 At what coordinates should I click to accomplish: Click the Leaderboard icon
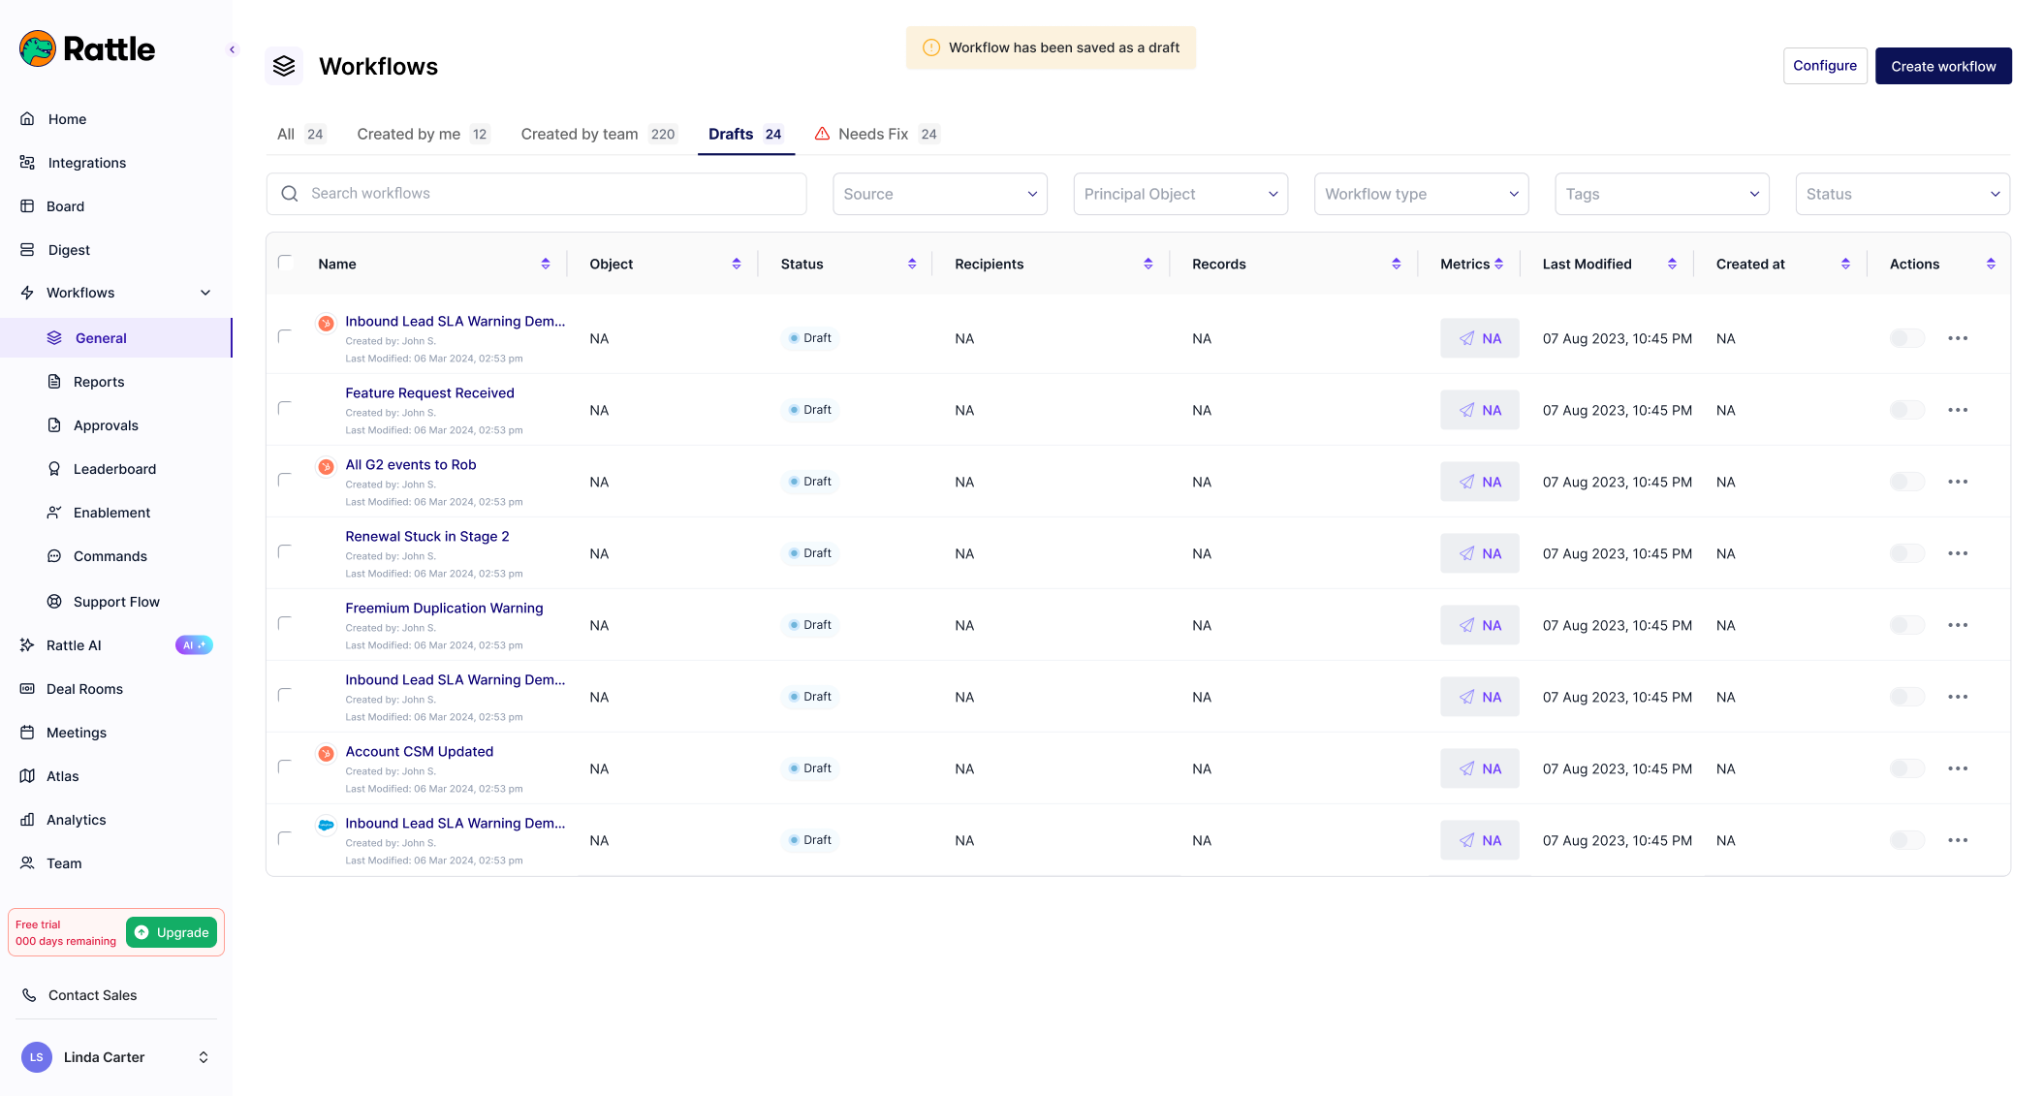click(x=55, y=469)
